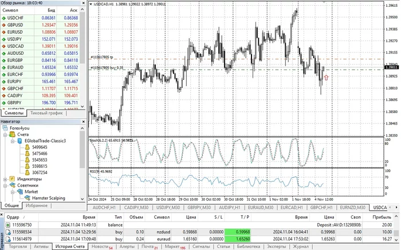The width and height of the screenshot is (401, 250).
Task: Click the green 0.59968 take profit cell
Action: pos(237,232)
